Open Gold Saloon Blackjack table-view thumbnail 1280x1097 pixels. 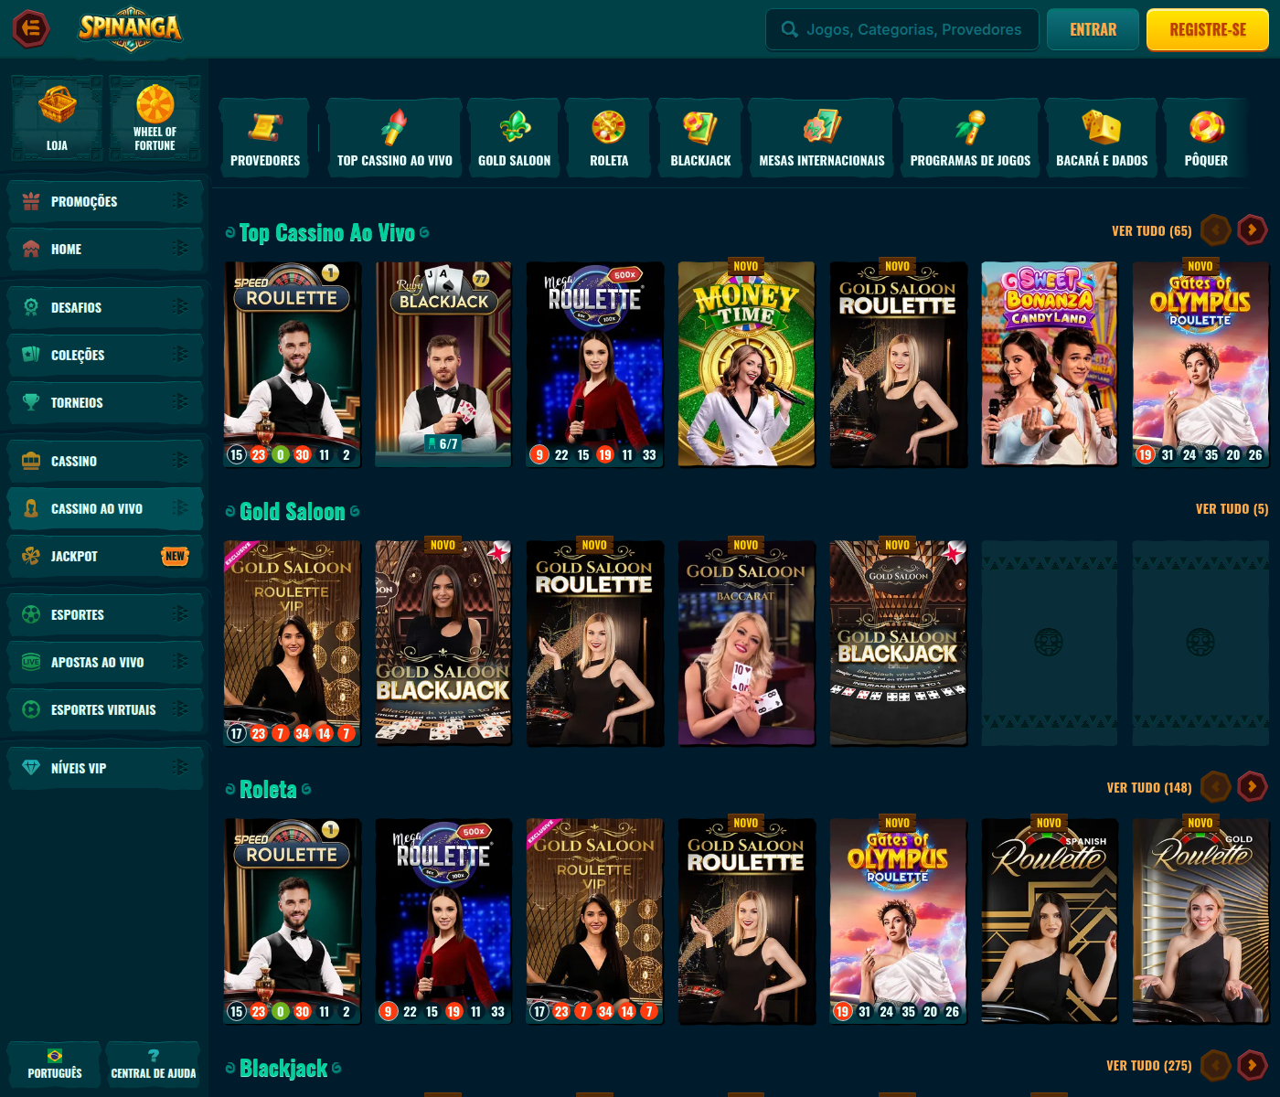pos(898,644)
